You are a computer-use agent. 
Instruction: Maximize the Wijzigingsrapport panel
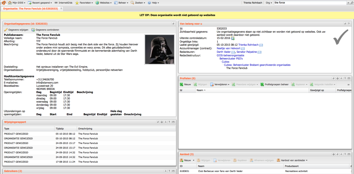click(173, 122)
